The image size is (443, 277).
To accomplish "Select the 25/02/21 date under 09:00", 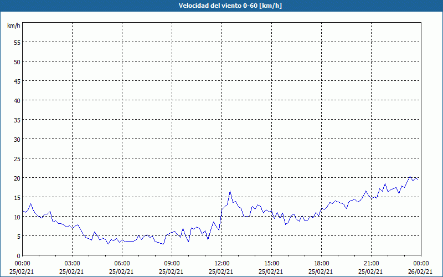I will [171, 271].
